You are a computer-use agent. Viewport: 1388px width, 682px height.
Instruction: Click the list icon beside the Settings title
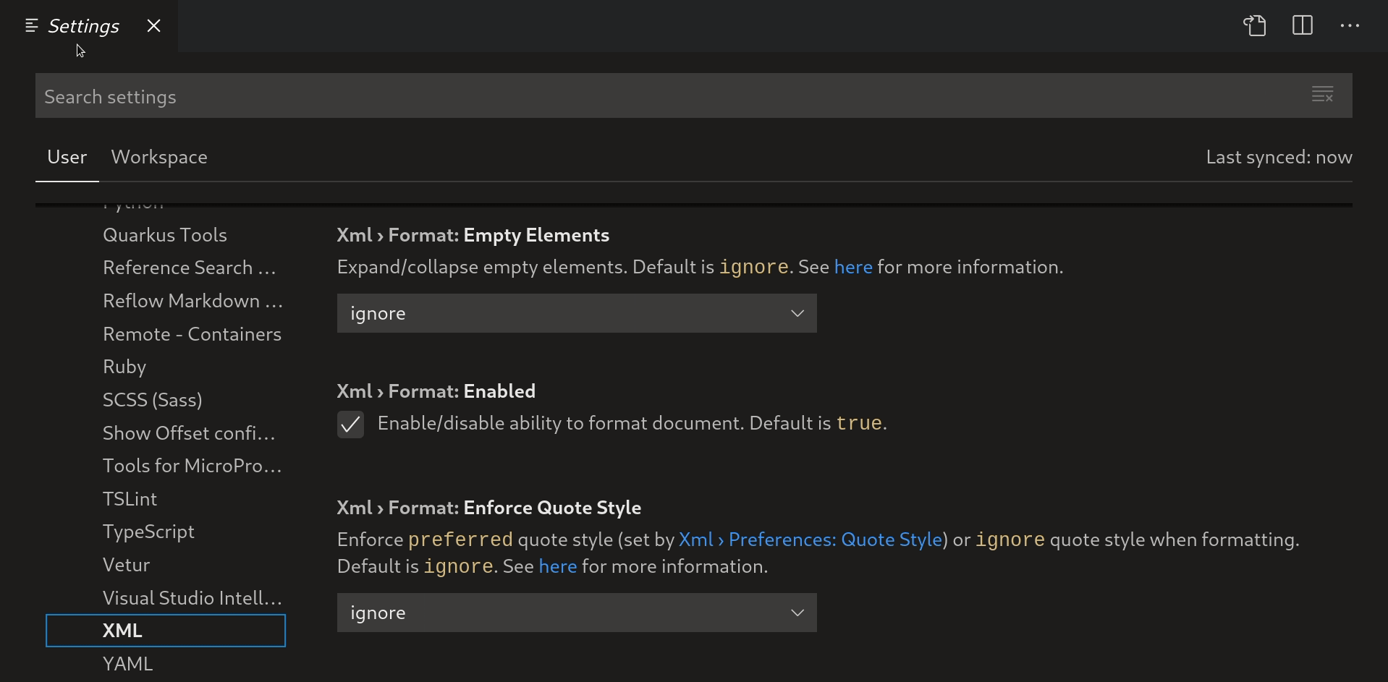click(x=30, y=26)
